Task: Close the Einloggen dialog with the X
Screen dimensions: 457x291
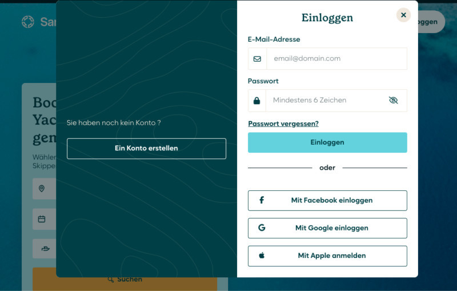Action: (403, 15)
